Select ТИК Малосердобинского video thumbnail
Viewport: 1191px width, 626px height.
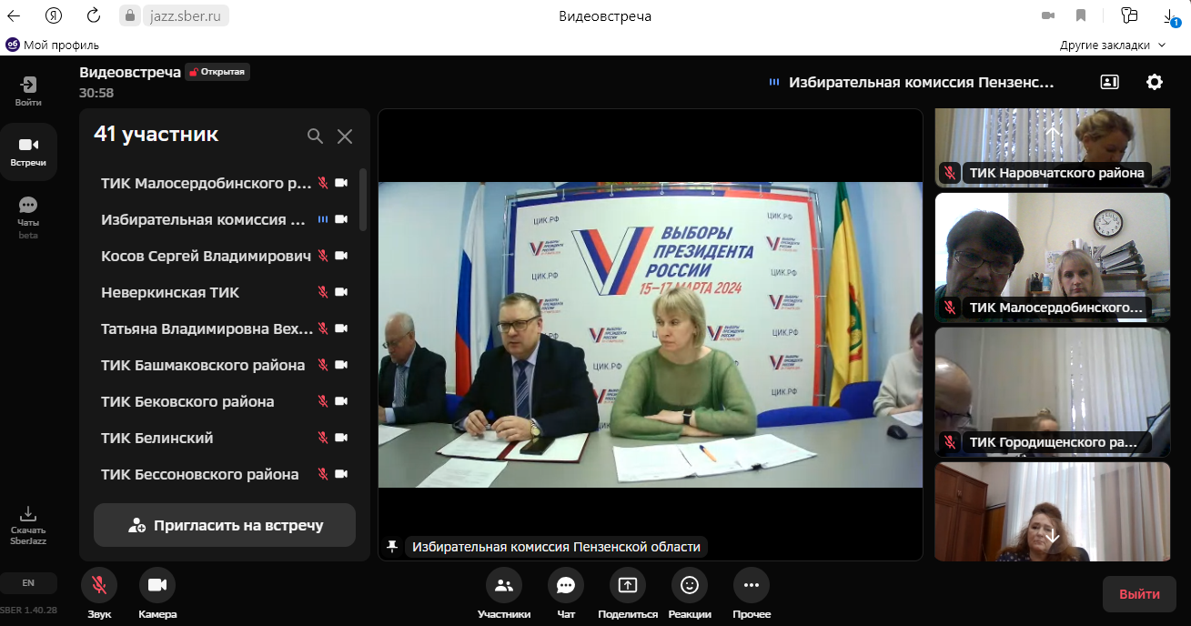click(1053, 257)
